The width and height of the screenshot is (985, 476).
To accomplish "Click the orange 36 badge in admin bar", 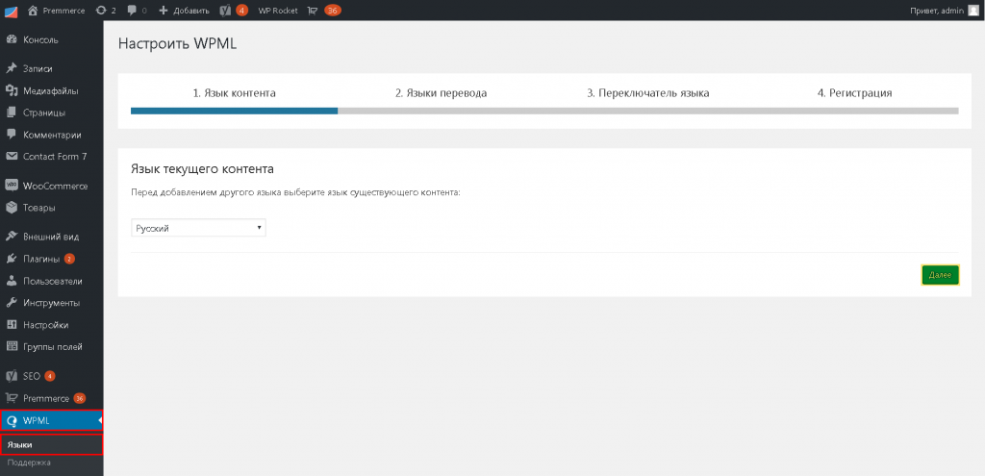I will click(x=332, y=10).
